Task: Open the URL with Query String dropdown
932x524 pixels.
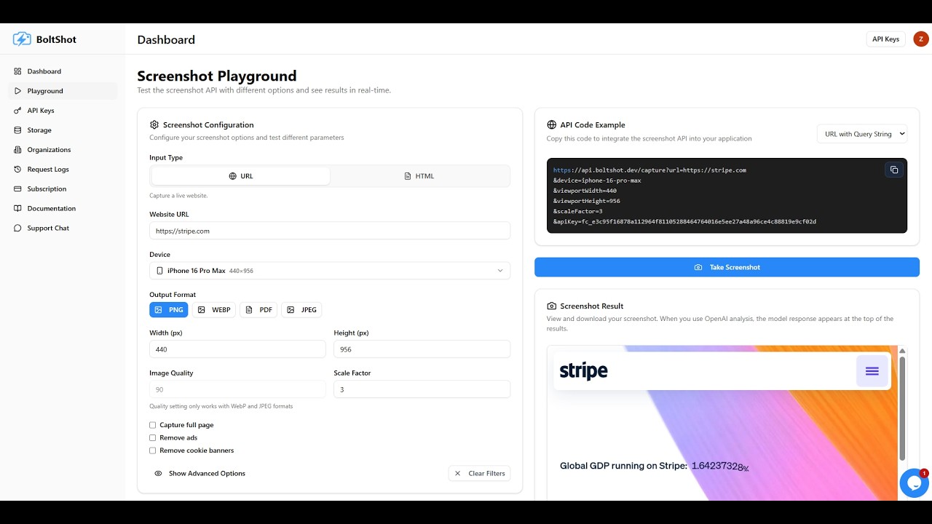Action: click(862, 134)
